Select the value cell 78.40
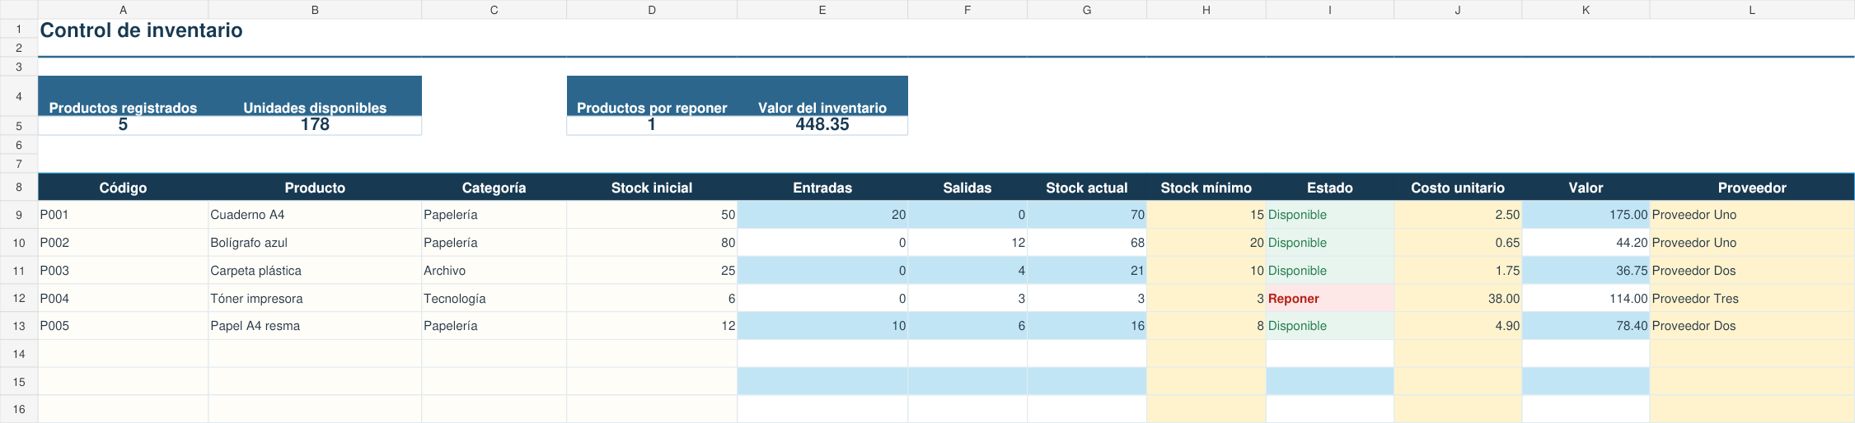This screenshot has width=1855, height=423. coord(1586,326)
